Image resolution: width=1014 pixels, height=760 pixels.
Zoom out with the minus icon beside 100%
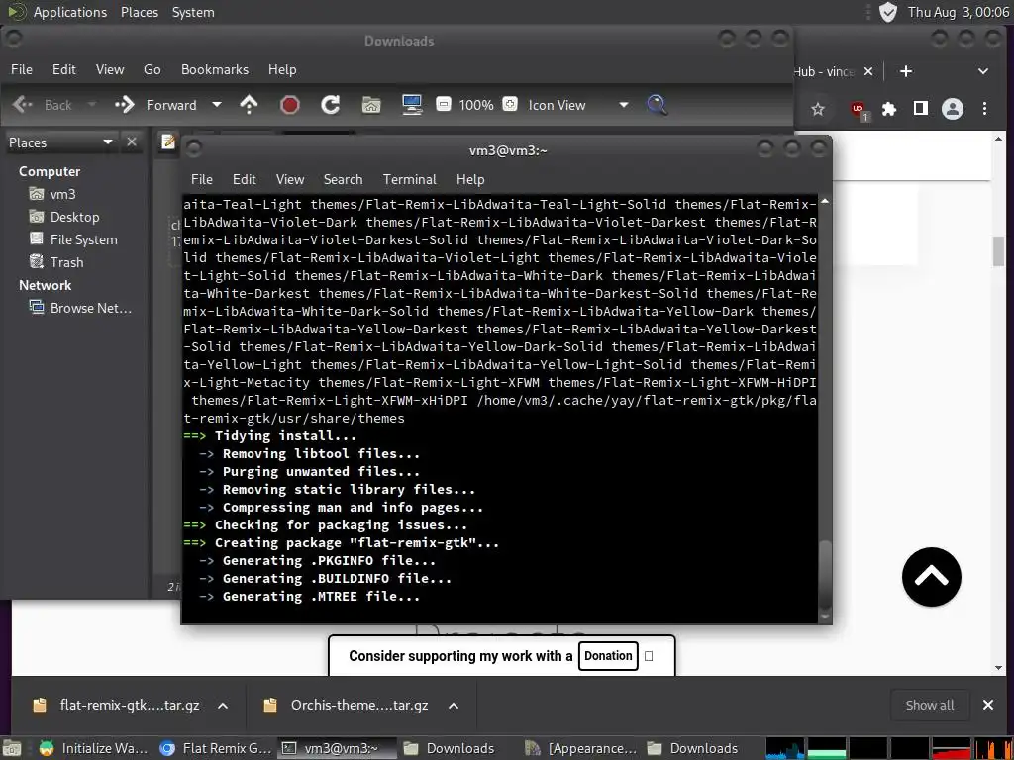(x=443, y=104)
